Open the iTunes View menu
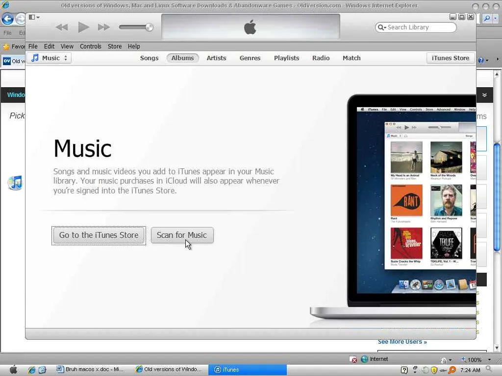 (x=67, y=47)
